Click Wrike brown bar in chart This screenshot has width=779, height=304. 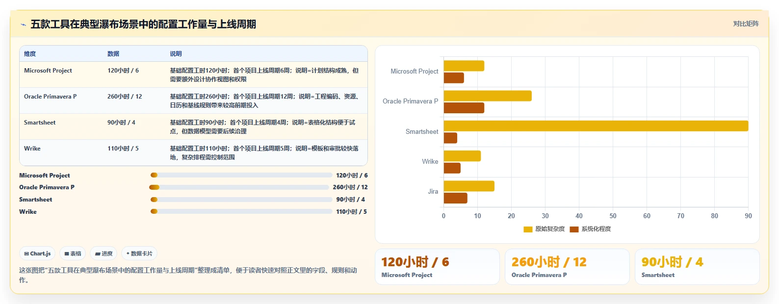coord(452,168)
